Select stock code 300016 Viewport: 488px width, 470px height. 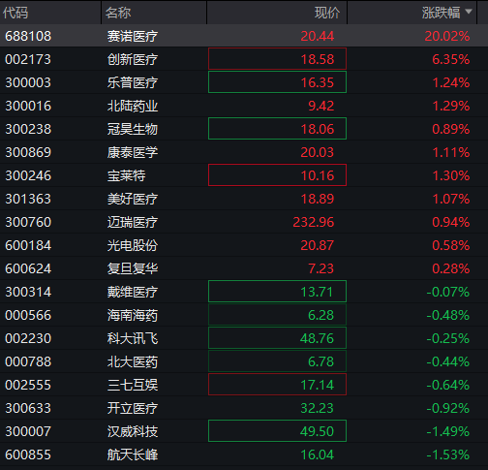(28, 106)
